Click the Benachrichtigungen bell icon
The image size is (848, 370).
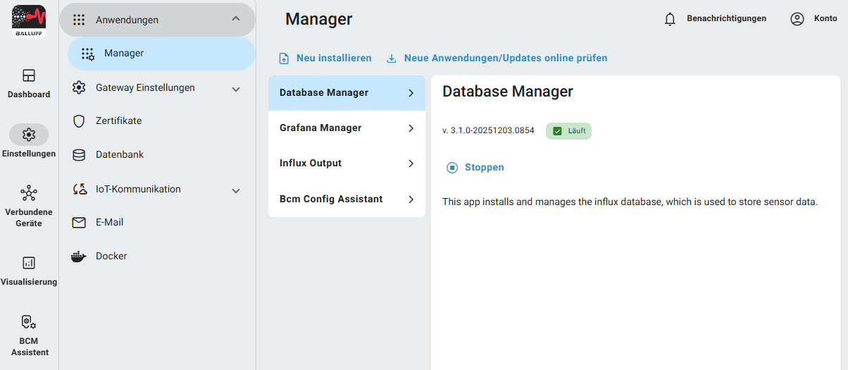(670, 19)
